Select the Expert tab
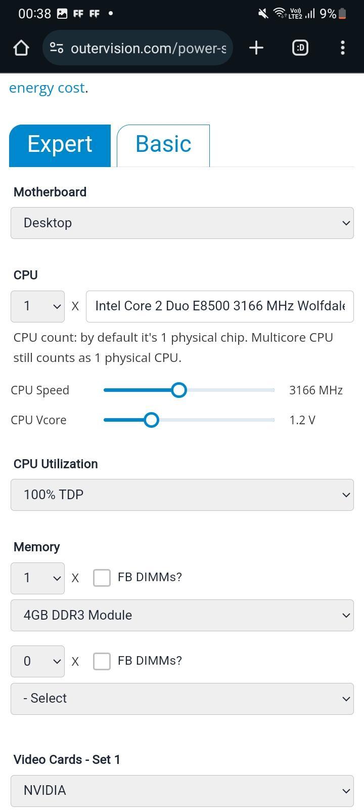Image resolution: width=364 pixels, height=810 pixels. (x=60, y=145)
